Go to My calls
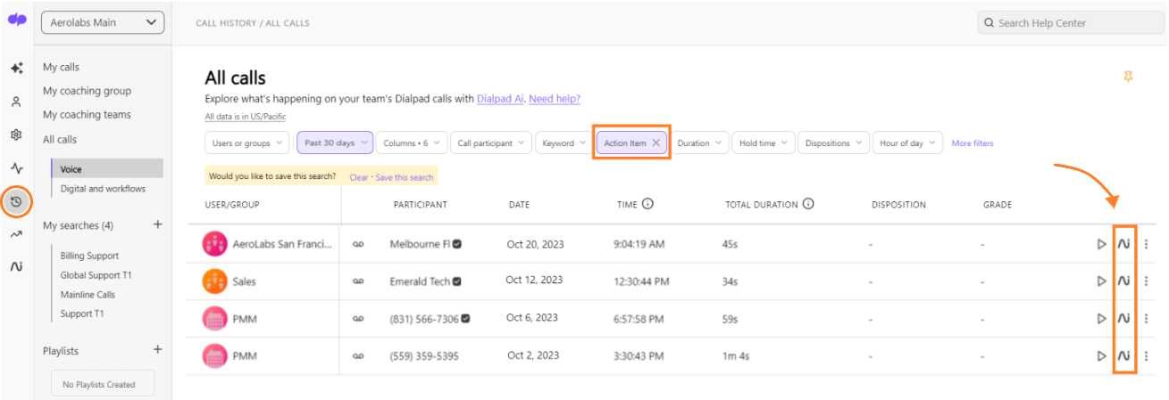1169x400 pixels. (62, 68)
